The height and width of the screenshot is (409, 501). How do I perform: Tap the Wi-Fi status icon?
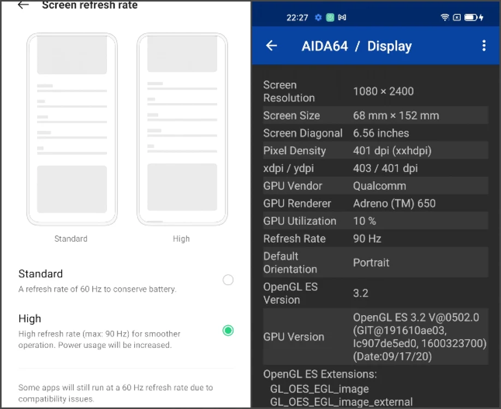pyautogui.click(x=445, y=17)
